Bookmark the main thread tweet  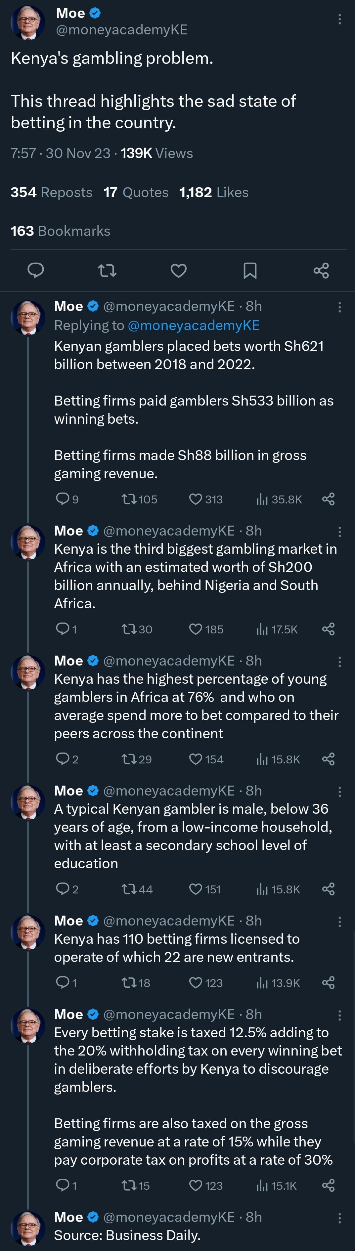point(249,270)
